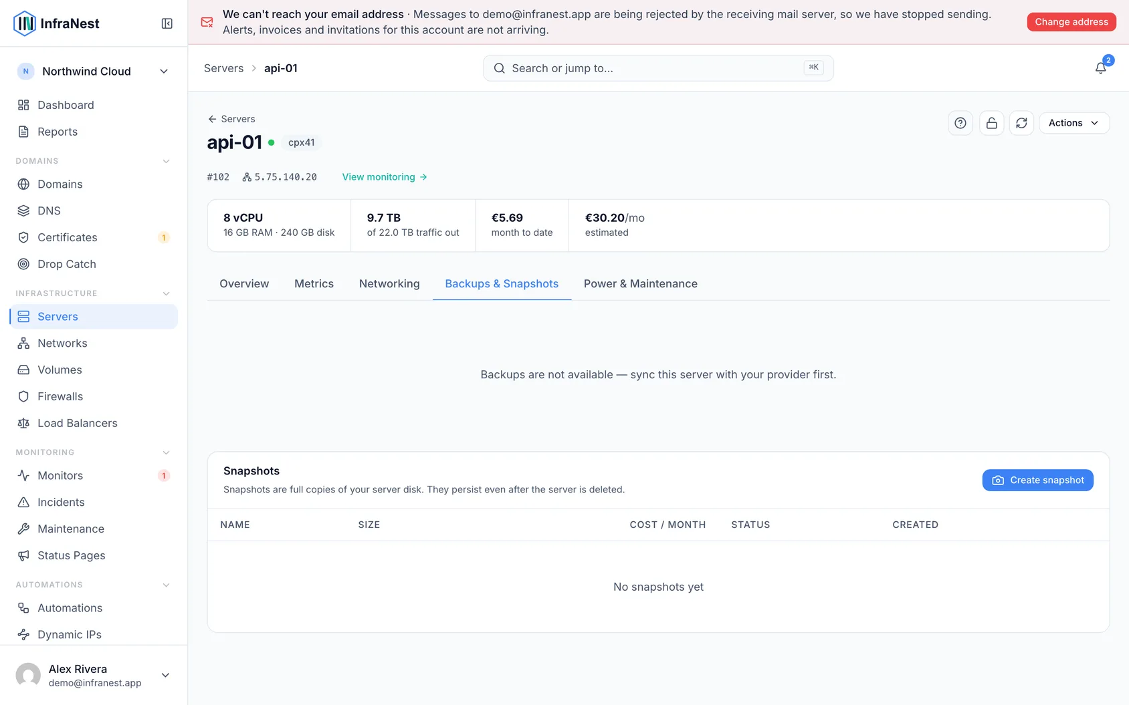Open the Actions dropdown
Screen dimensions: 1129x705
(1073, 123)
